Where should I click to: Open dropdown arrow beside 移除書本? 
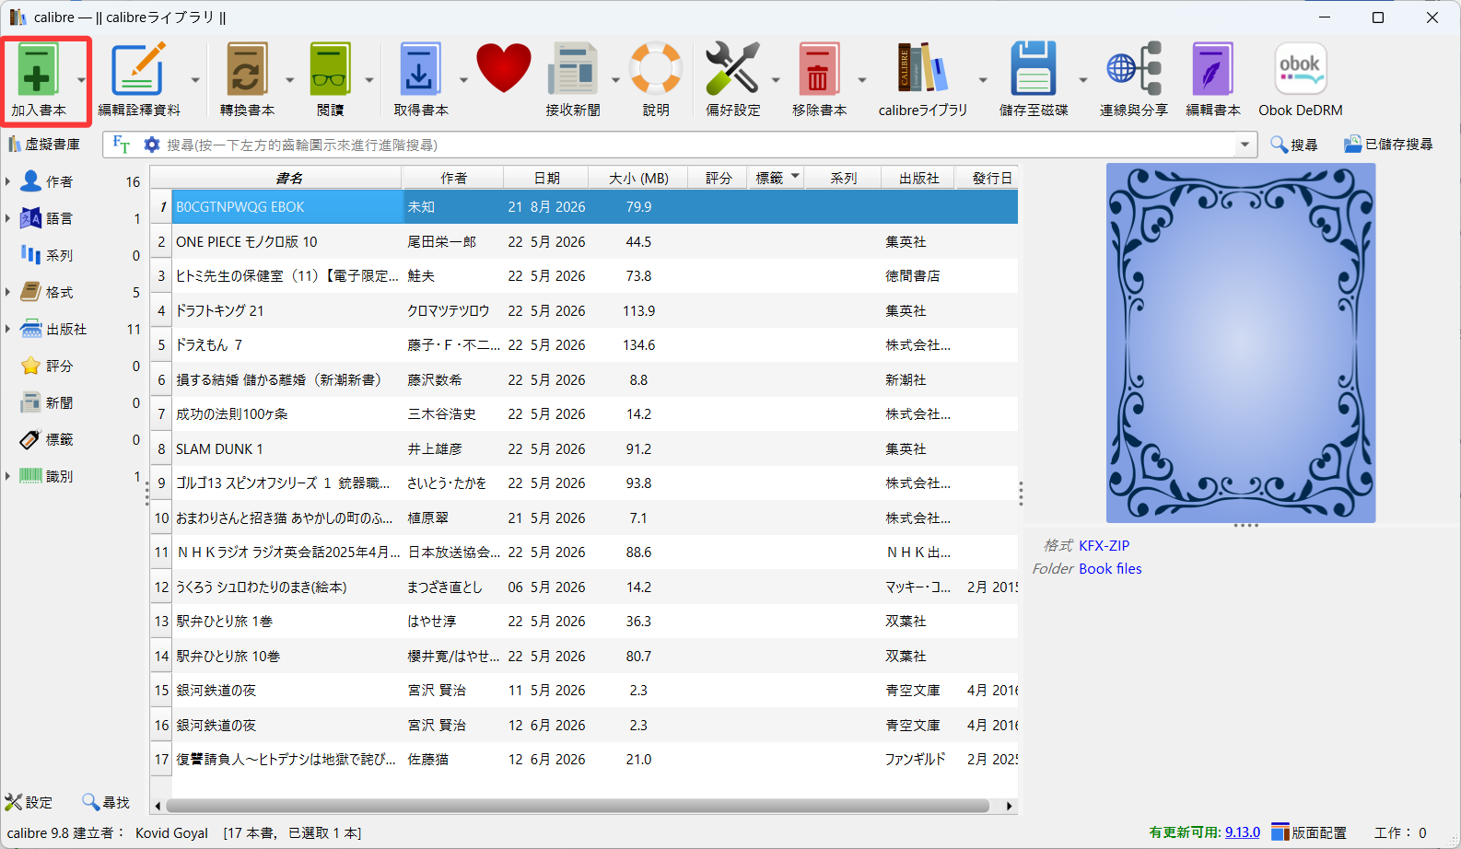862,80
